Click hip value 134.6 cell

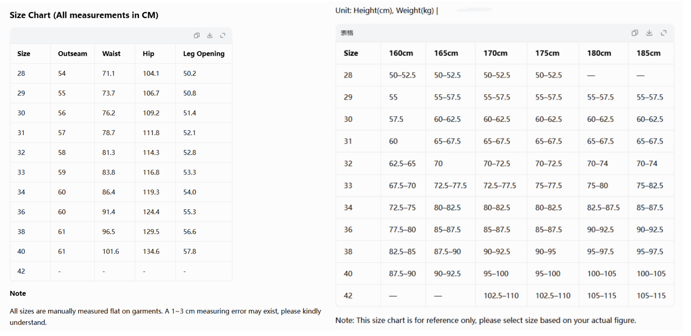pos(151,251)
